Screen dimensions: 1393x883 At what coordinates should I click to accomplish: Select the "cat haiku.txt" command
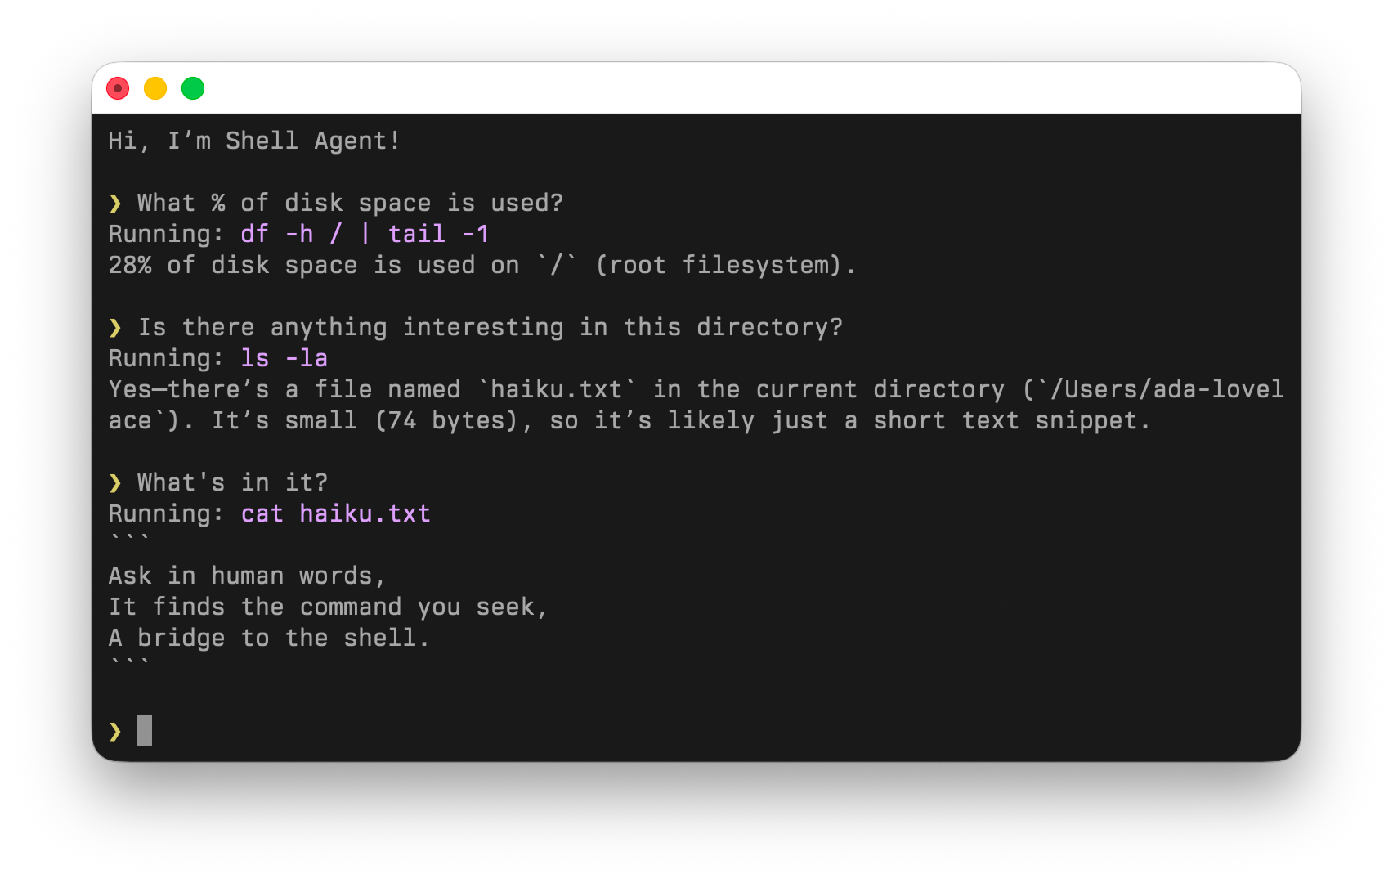coord(335,513)
